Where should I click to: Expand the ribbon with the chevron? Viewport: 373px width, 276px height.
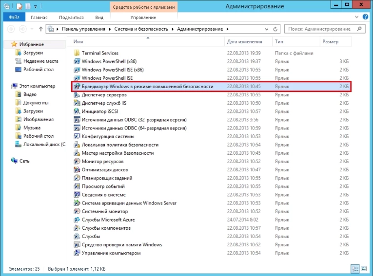click(356, 17)
